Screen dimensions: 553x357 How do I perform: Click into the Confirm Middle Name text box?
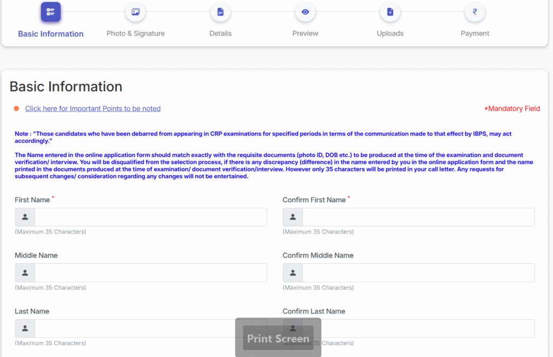pyautogui.click(x=419, y=273)
